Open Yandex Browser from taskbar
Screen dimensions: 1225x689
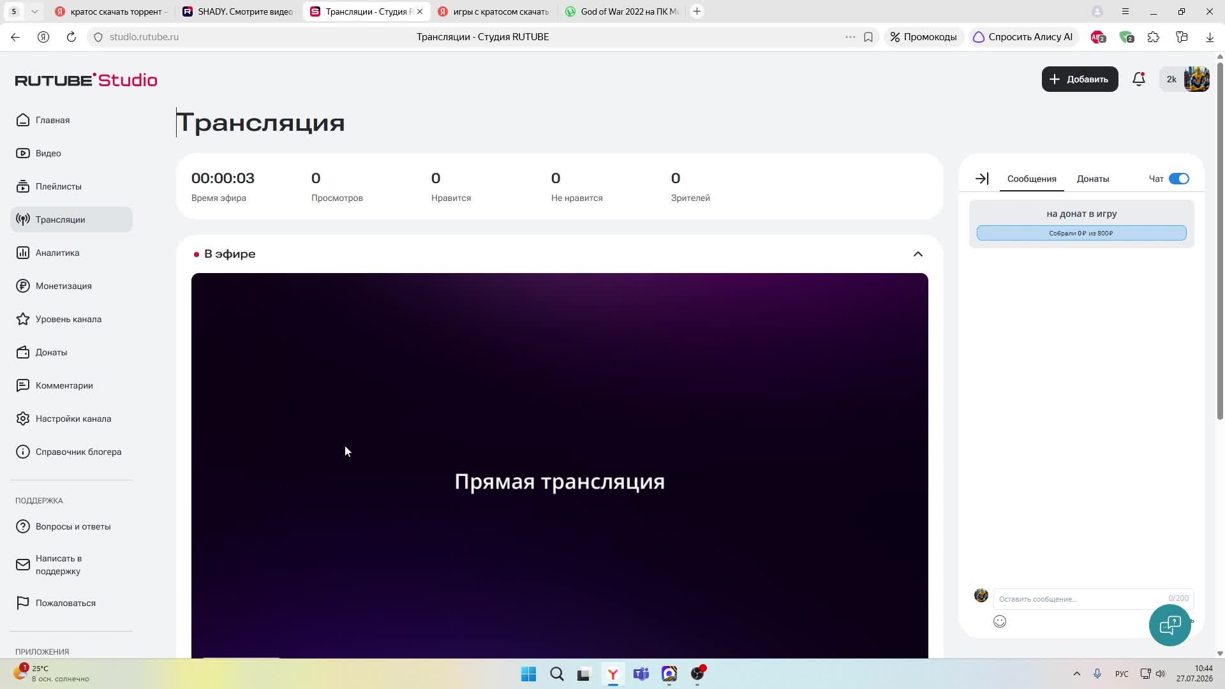coord(613,674)
